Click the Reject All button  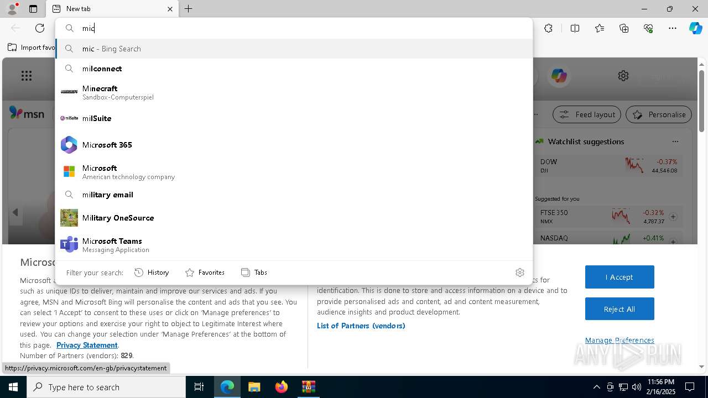click(619, 309)
